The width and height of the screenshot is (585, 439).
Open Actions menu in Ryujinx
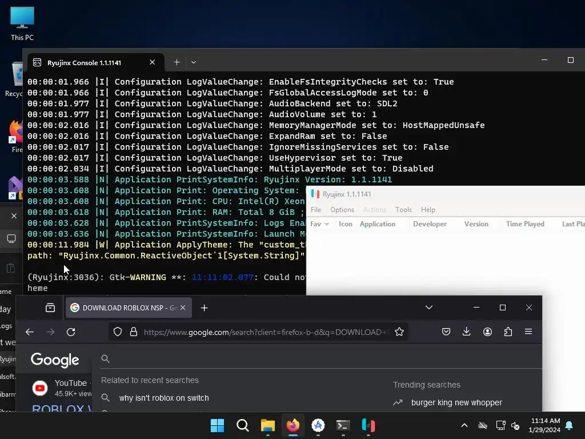375,210
